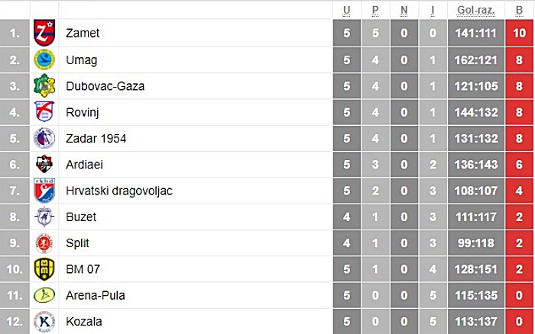The image size is (535, 334).
Task: Click the Zamet club crest
Action: coord(44,33)
